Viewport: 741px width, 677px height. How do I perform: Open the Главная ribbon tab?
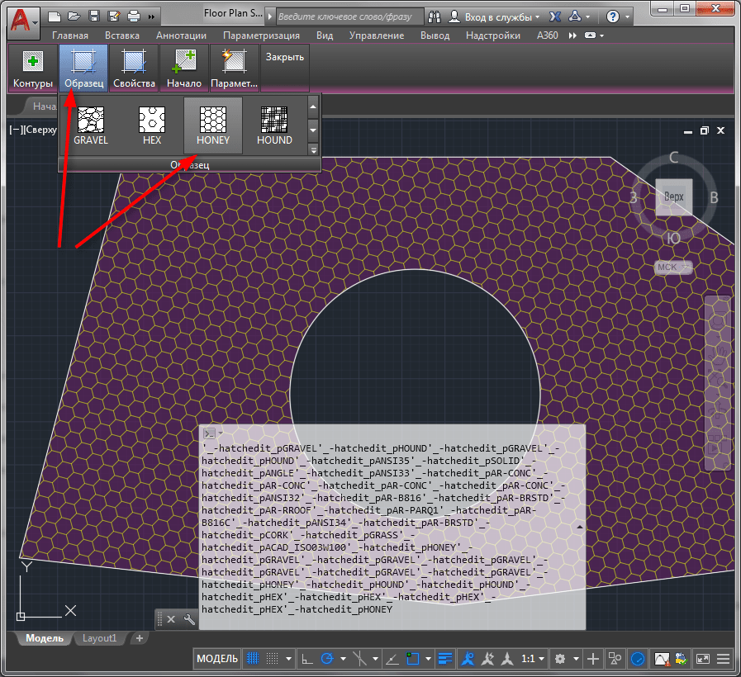[x=70, y=36]
